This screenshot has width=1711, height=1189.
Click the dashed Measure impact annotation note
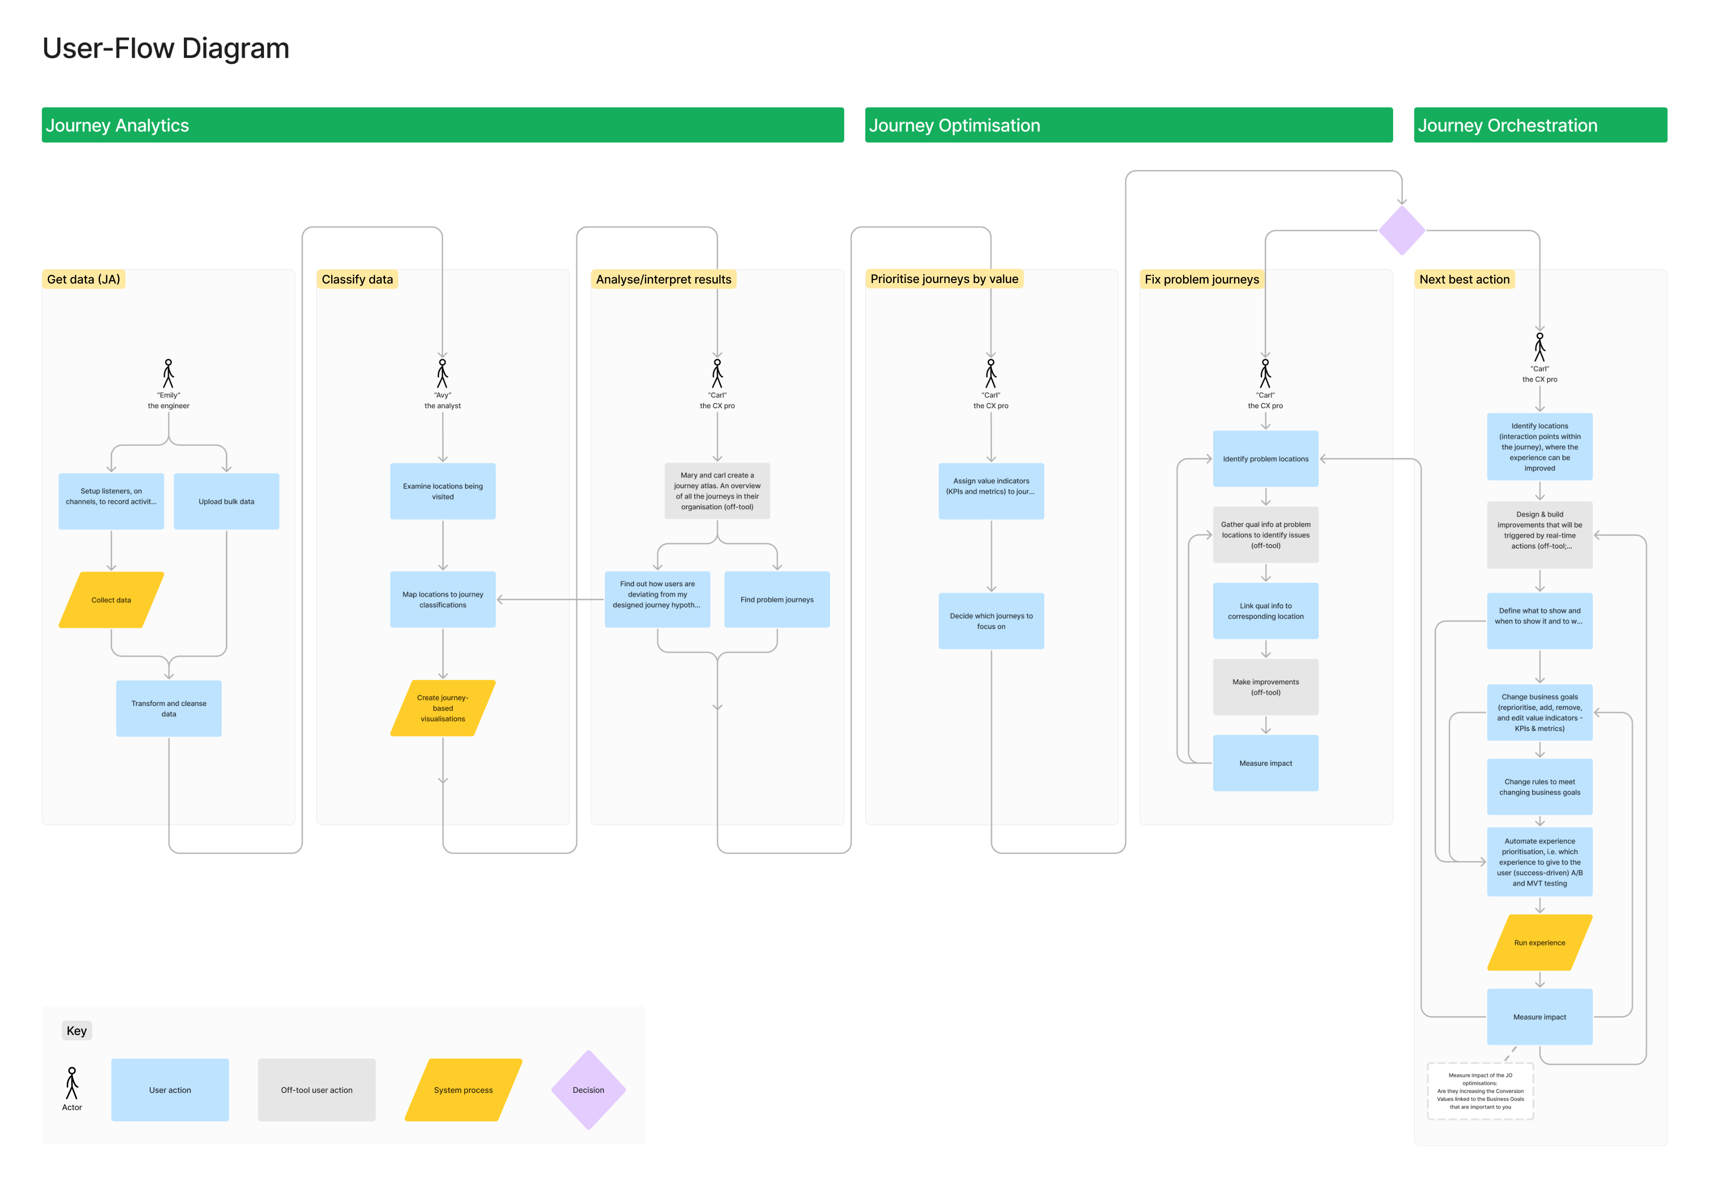1479,1091
